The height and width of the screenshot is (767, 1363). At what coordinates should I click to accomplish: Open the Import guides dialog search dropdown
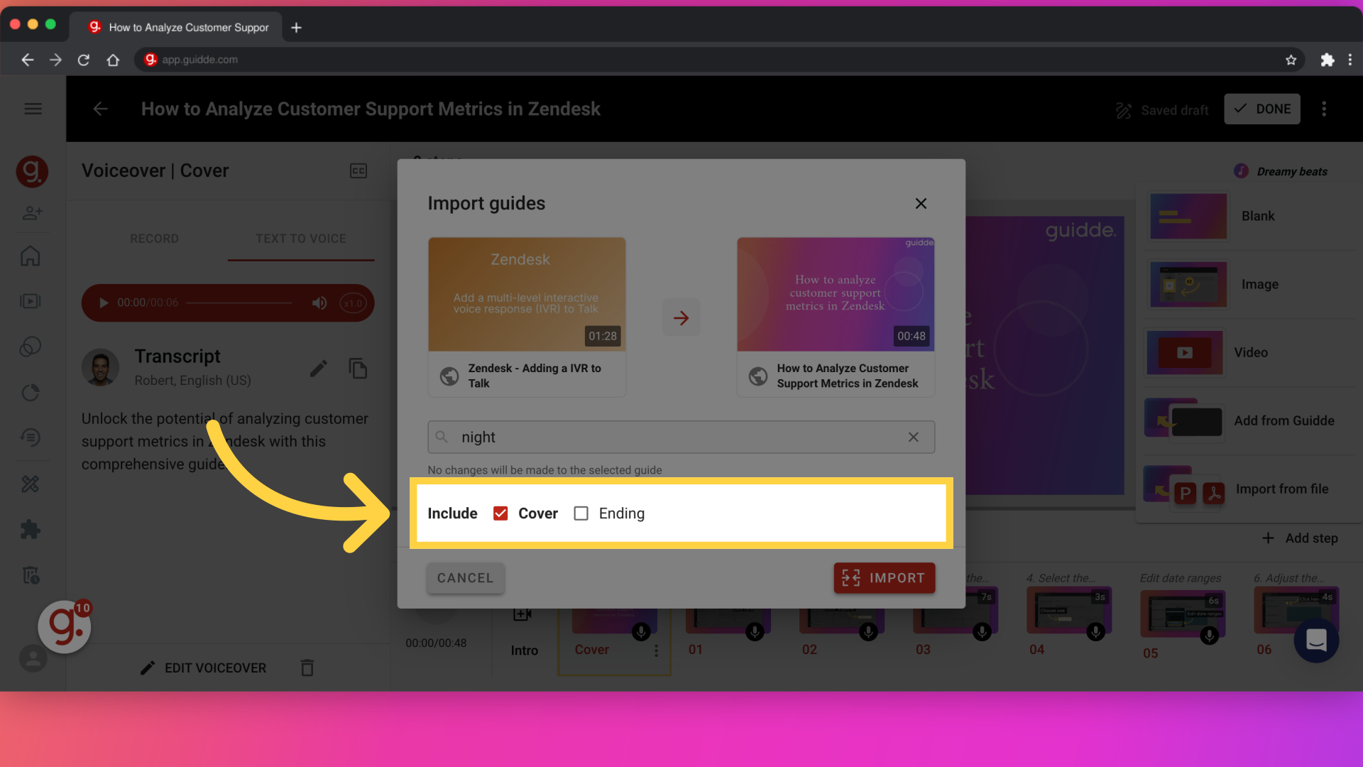point(681,437)
